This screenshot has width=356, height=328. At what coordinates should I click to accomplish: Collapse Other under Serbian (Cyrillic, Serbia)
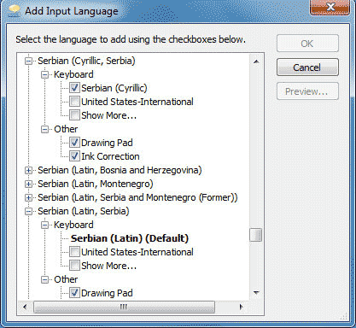(x=44, y=129)
